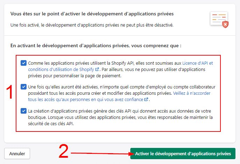This screenshot has height=164, width=240.
Task: Click the red annotation number 2
Action: [x=63, y=151]
